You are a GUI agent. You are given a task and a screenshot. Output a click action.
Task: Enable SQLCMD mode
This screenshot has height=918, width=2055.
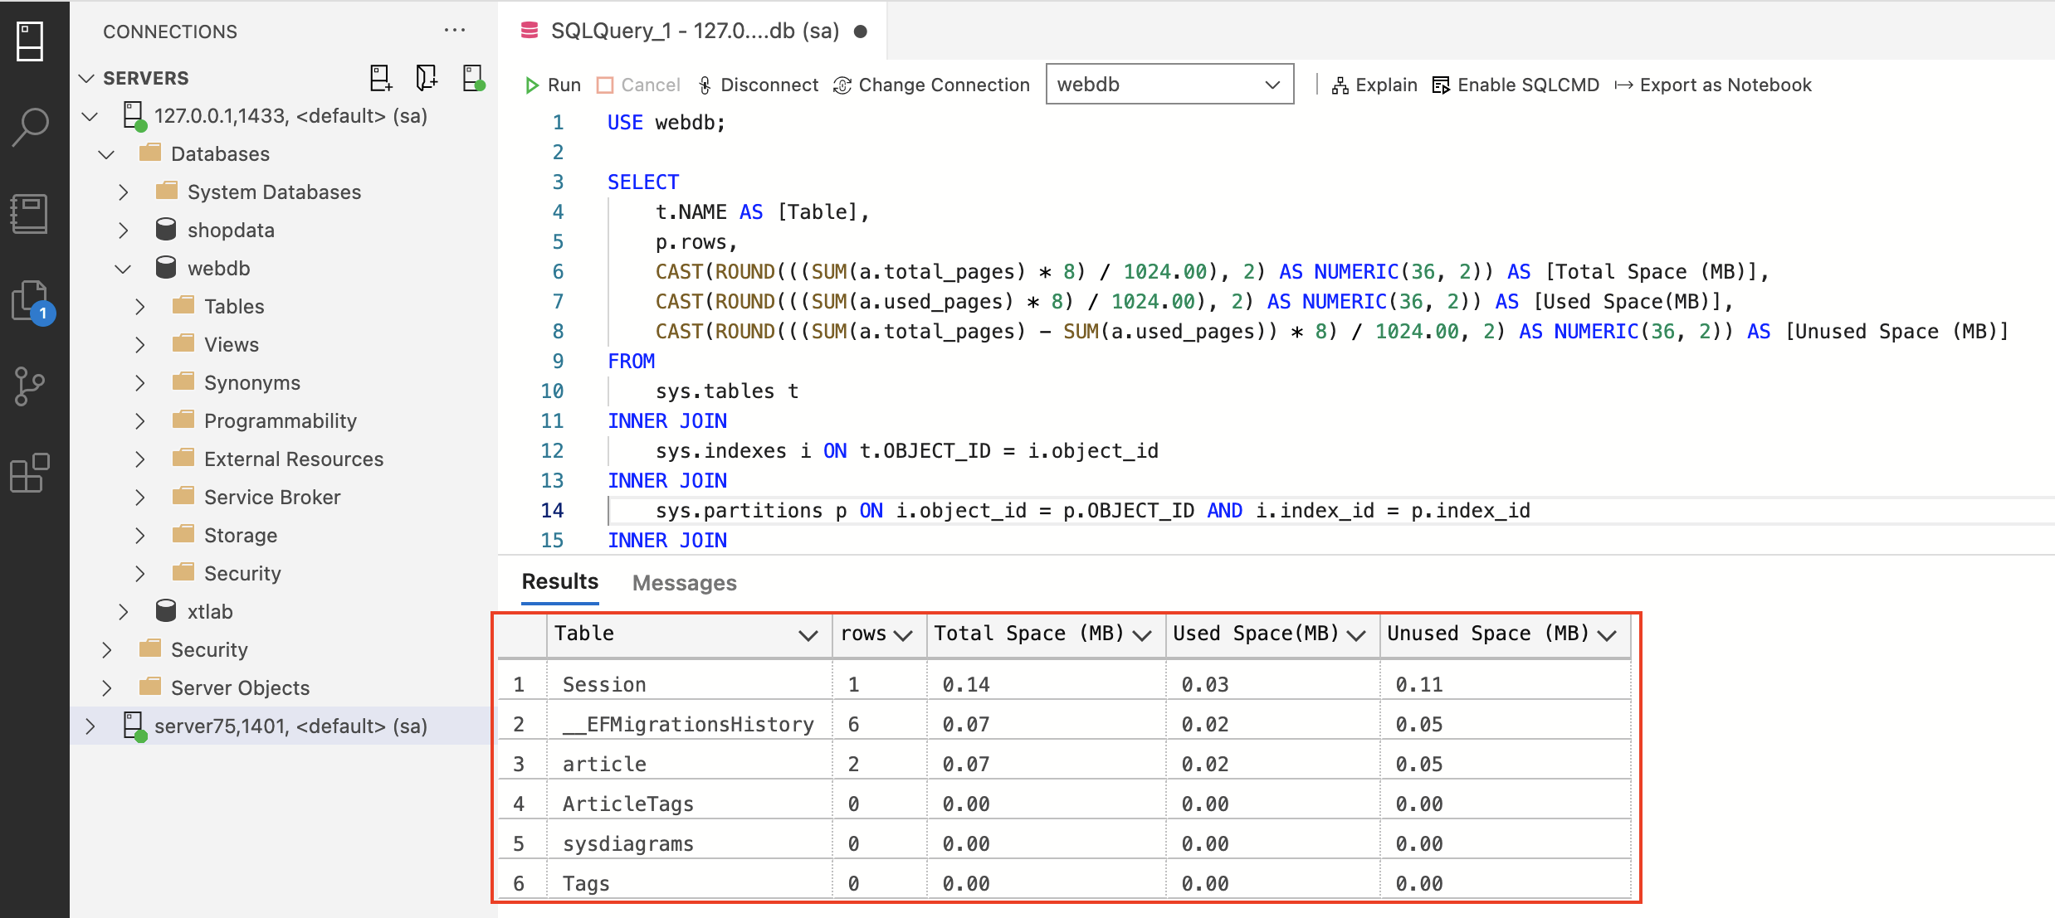click(x=1516, y=85)
